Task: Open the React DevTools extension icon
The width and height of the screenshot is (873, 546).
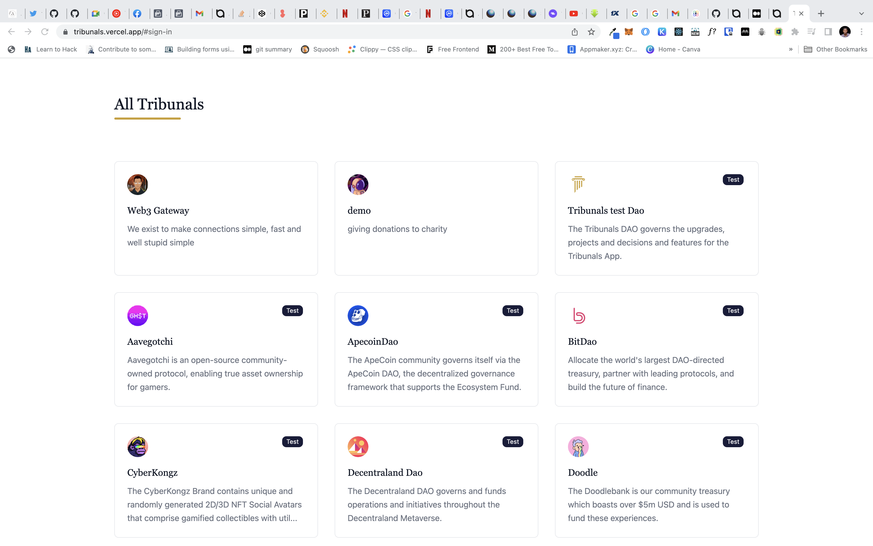Action: (678, 32)
